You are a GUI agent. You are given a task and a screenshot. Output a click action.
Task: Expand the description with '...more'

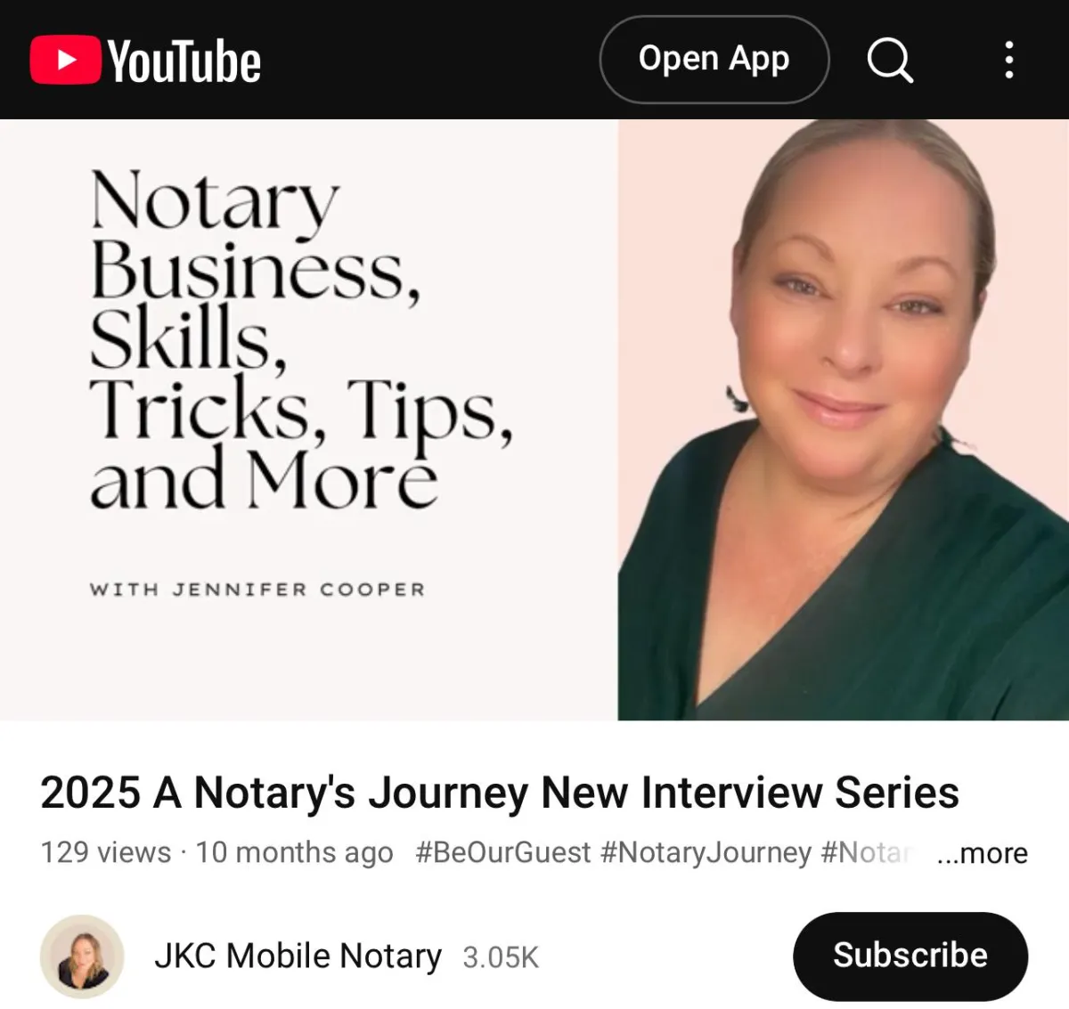(x=982, y=853)
